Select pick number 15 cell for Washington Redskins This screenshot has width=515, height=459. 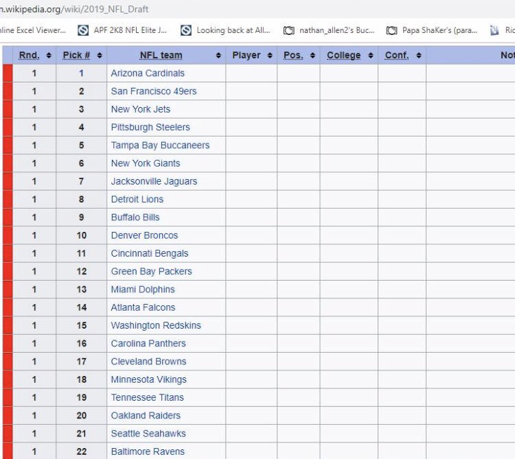(82, 325)
